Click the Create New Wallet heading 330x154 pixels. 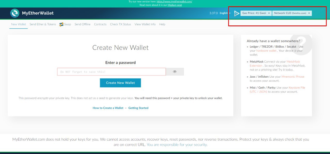click(120, 48)
